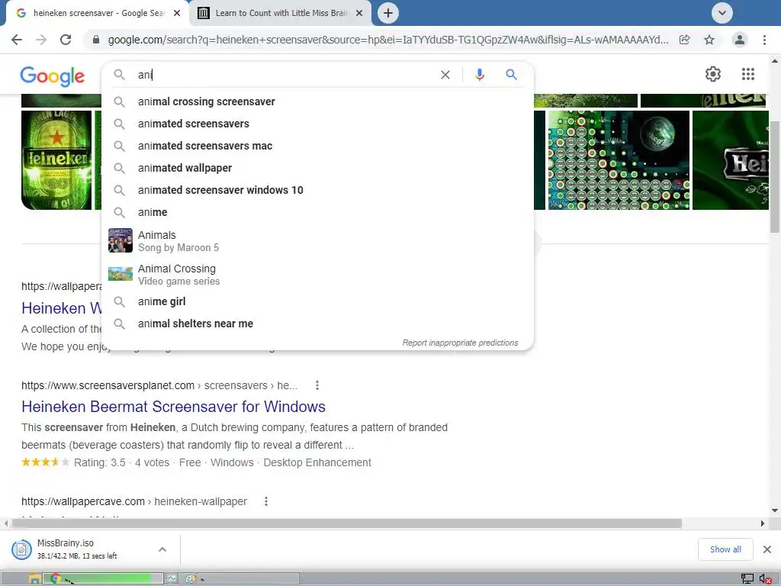781x586 pixels.
Task: Bookmark this page with the star
Action: click(709, 40)
